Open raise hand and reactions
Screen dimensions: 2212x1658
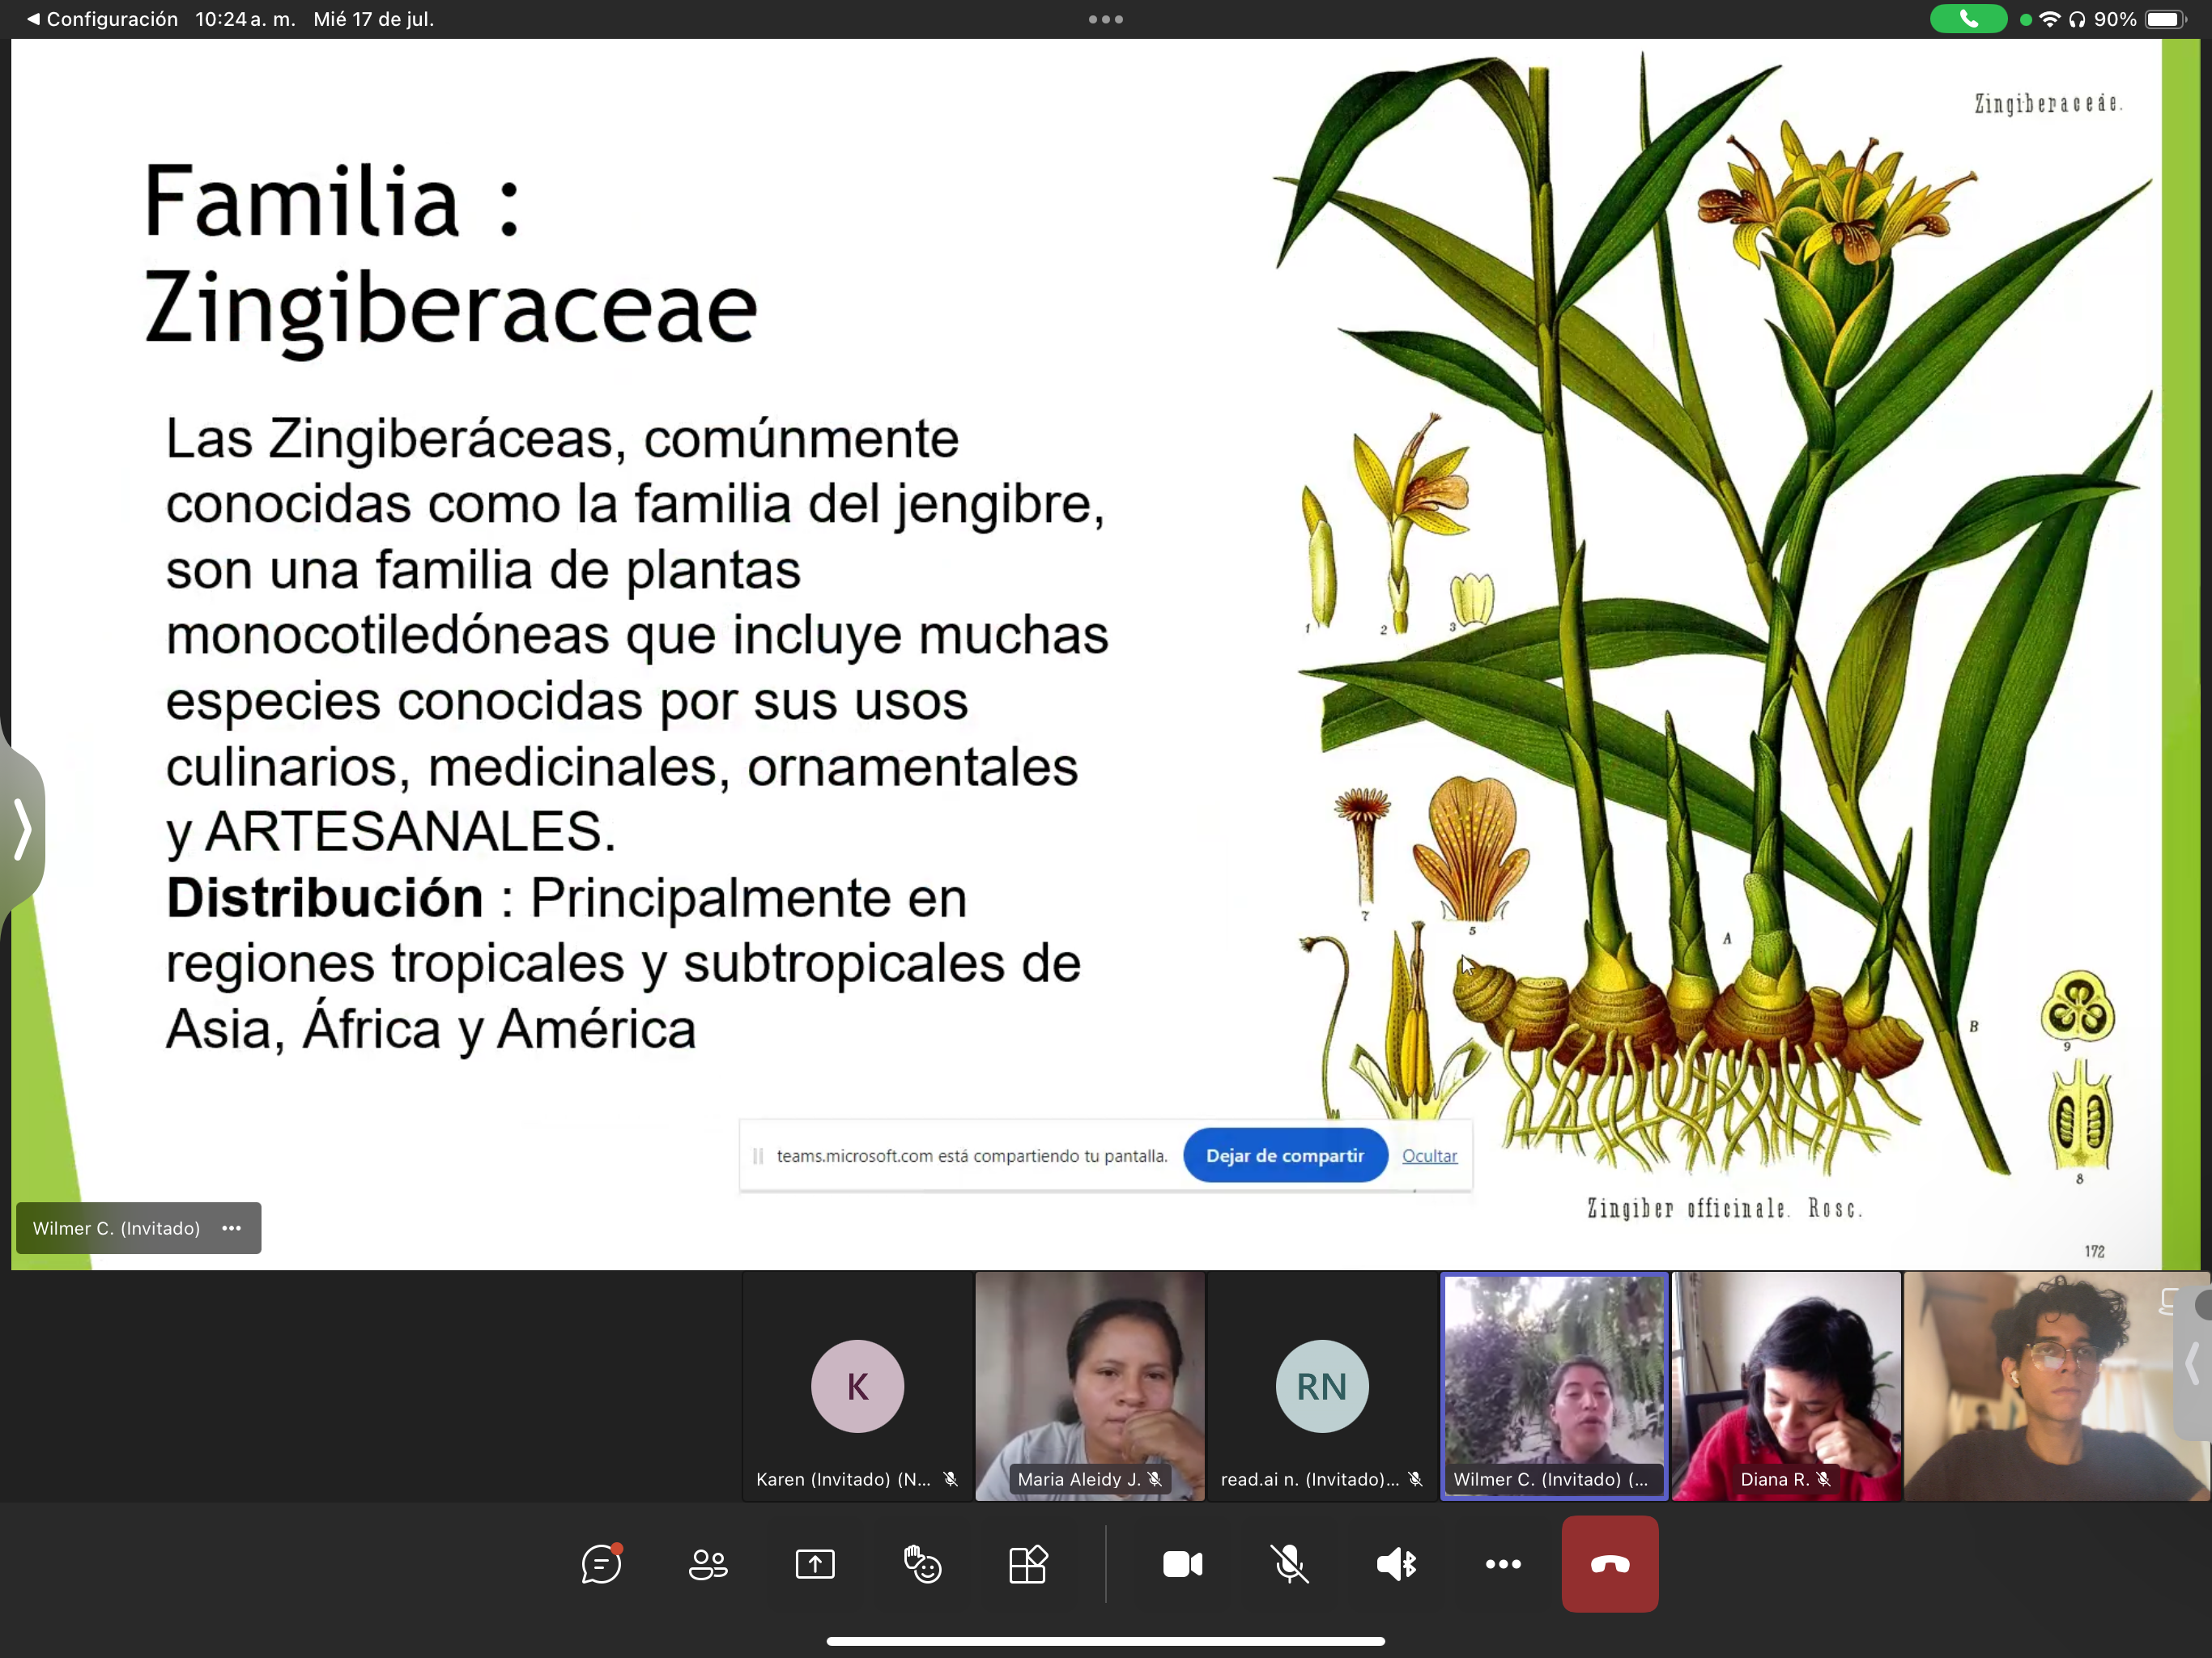coord(922,1564)
